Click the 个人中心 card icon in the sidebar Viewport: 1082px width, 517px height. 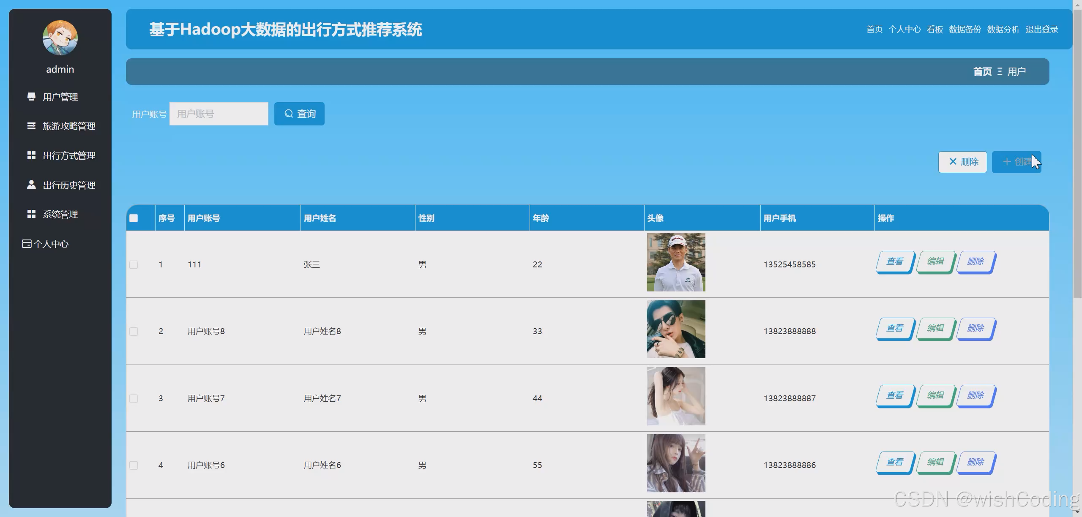[27, 244]
